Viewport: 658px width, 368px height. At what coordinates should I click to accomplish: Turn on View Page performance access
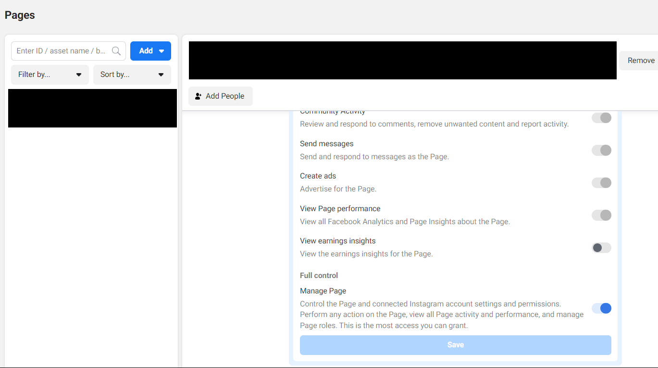(x=601, y=215)
